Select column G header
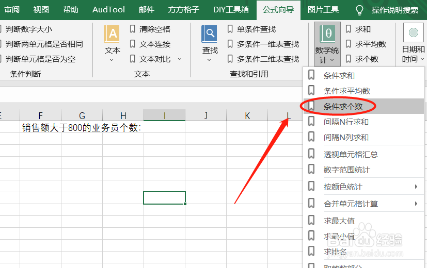427x268 pixels. [82, 115]
